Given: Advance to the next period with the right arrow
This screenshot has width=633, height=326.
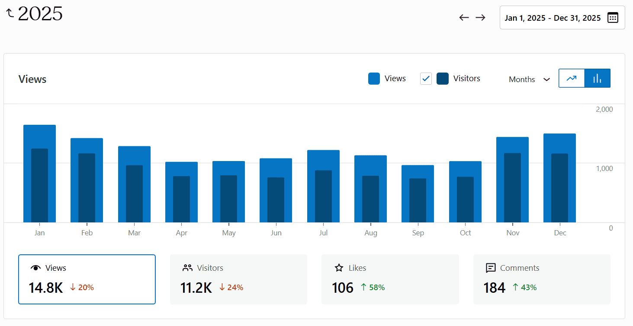Looking at the screenshot, I should 480,17.
